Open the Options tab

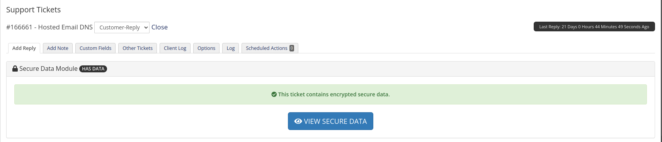tap(206, 48)
